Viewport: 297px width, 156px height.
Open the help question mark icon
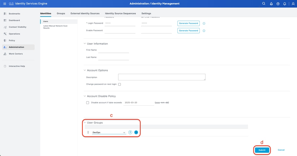pyautogui.click(x=278, y=4)
